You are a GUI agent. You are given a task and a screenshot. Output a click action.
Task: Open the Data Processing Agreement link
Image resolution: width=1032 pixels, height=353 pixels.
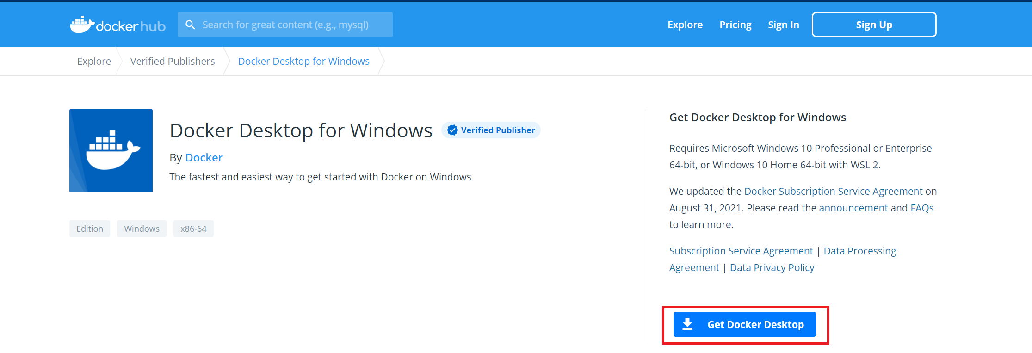pos(859,251)
